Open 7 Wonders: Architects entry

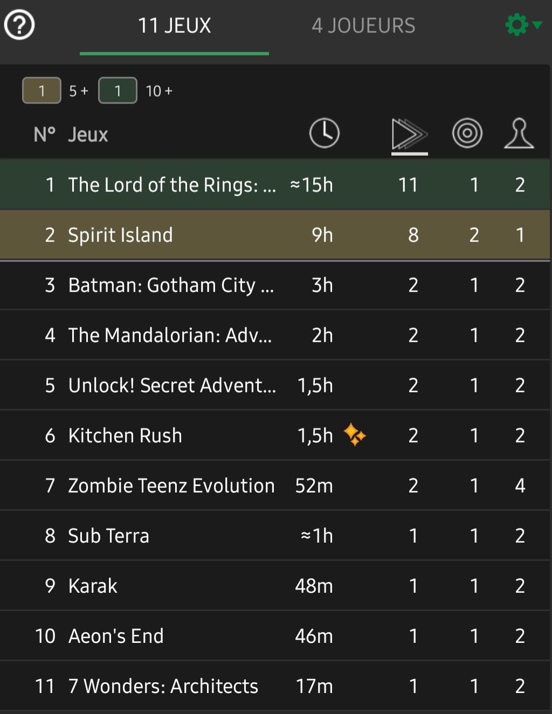point(275,685)
